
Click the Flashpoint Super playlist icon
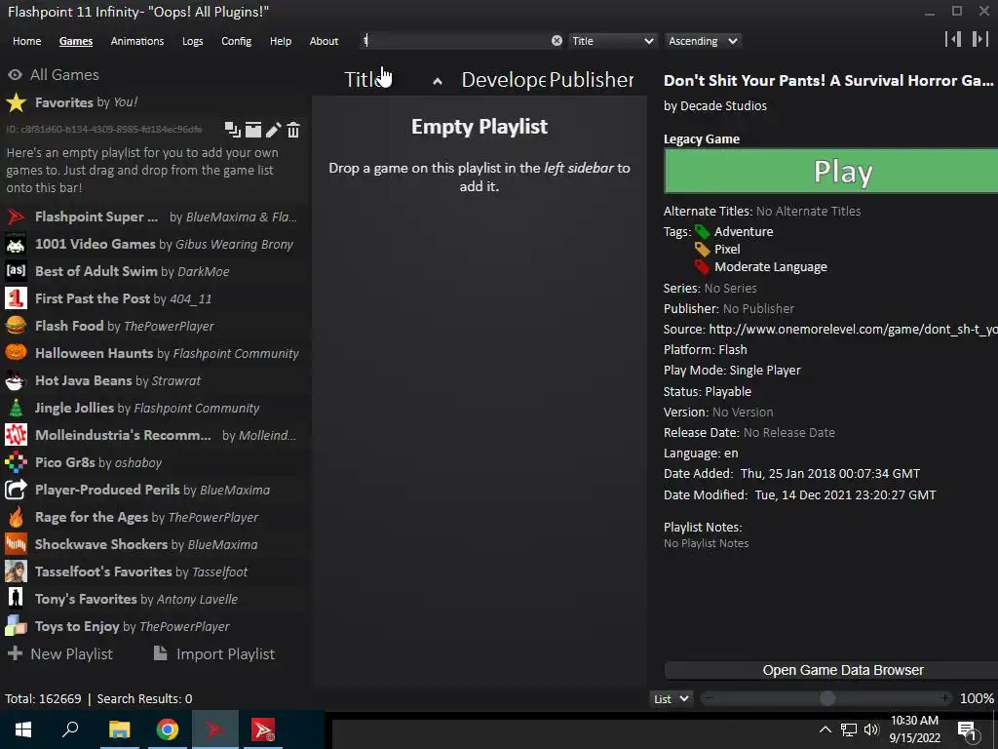pyautogui.click(x=16, y=217)
